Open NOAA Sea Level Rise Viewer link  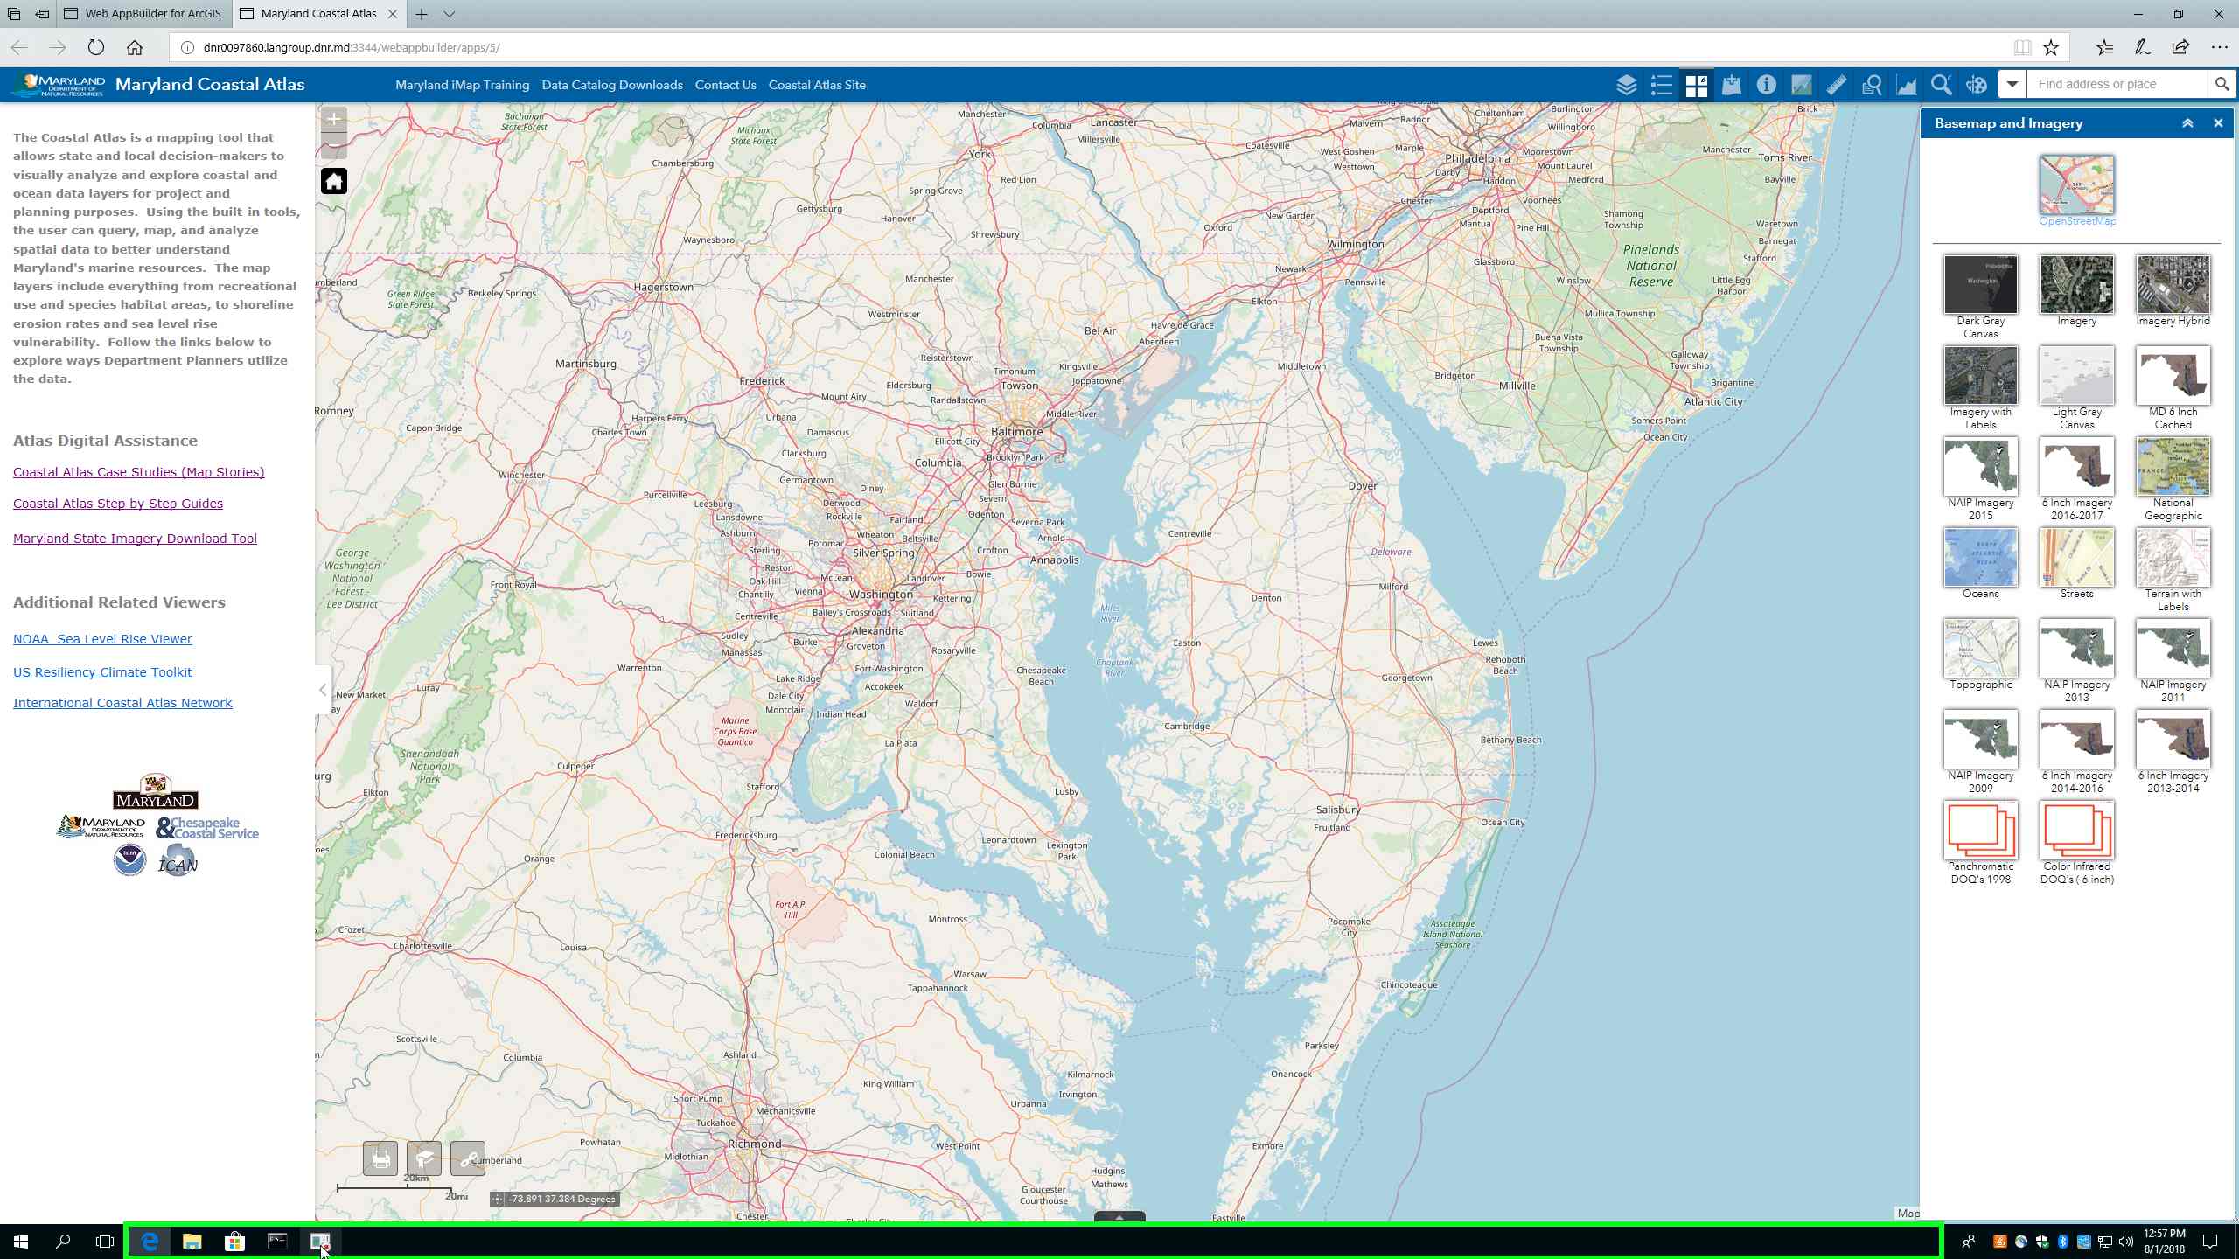click(102, 639)
